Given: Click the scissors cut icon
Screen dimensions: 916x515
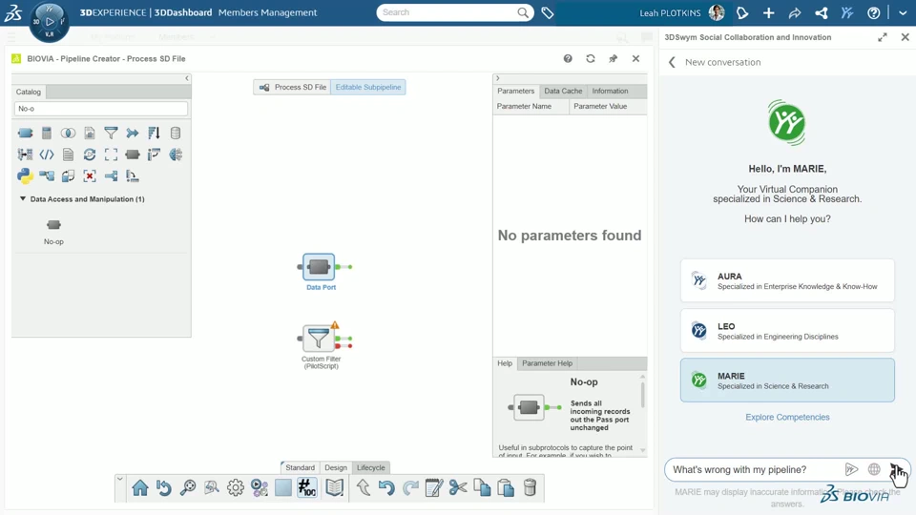Looking at the screenshot, I should click(458, 487).
